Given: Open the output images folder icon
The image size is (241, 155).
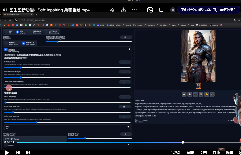Looking at the screenshot, I should click(184, 95).
